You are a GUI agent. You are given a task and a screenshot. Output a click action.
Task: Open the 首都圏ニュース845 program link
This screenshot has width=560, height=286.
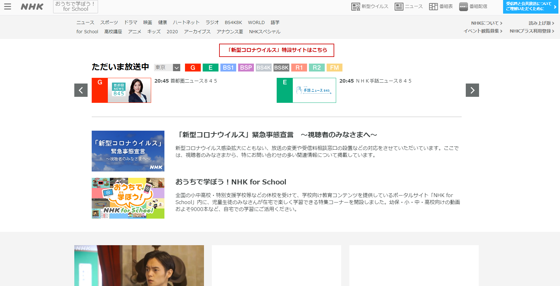[186, 81]
